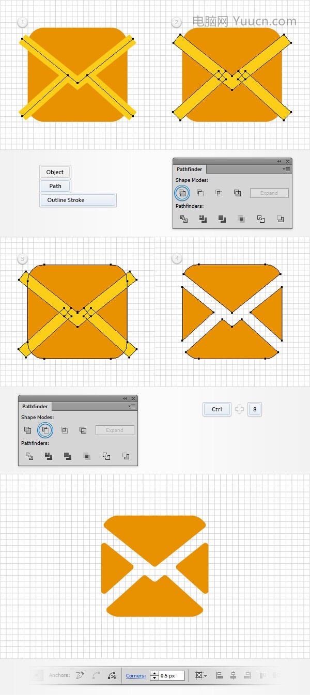Open the Align To dropdown in control bar
The height and width of the screenshot is (695, 310).
point(202,675)
